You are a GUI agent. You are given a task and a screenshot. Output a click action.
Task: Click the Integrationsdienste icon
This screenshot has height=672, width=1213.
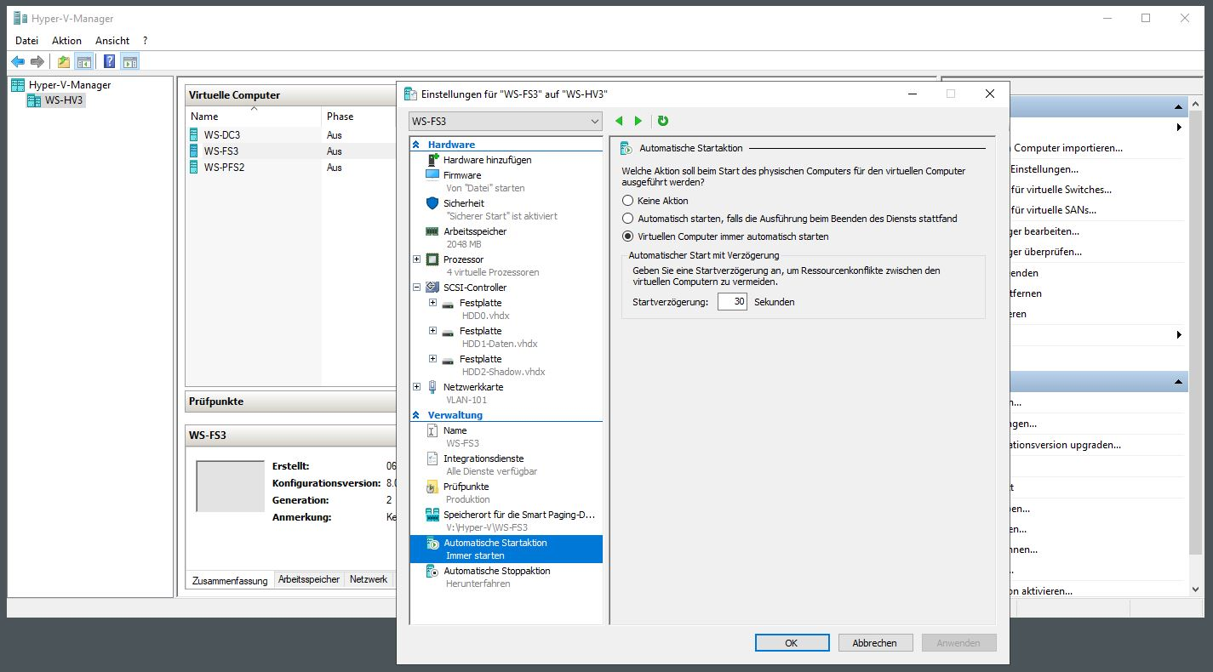(x=432, y=458)
